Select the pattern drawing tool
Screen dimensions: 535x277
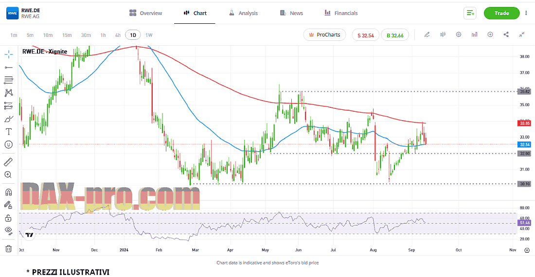pos(9,93)
